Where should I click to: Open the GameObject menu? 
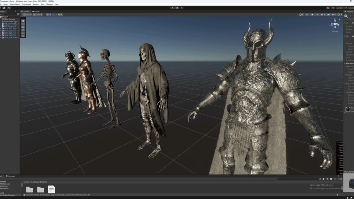pos(15,4)
